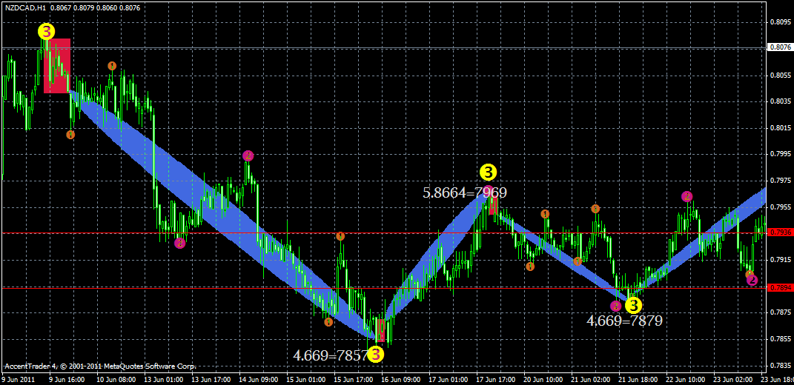
Task: Select orange 1 marker under the 9 Jun low
Action: tap(70, 135)
